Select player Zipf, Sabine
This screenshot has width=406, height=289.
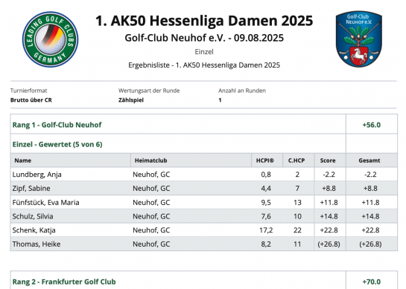tap(31, 188)
